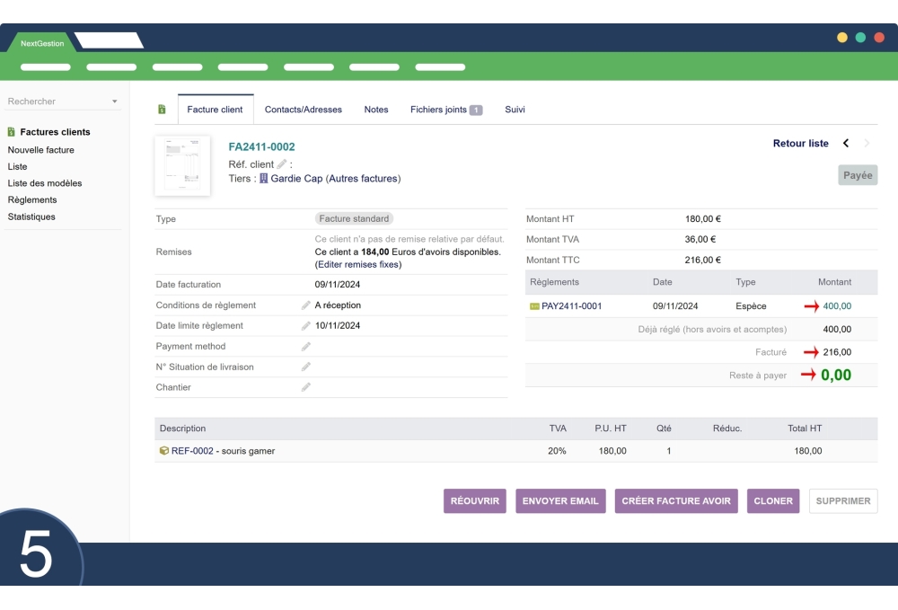The image size is (898, 610).
Task: Click the pencil icon next to Conditions de règlement
Action: (x=307, y=305)
